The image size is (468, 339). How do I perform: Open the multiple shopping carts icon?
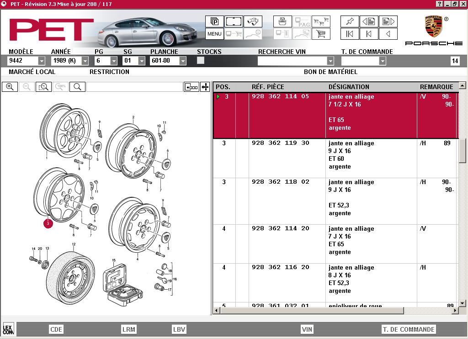(321, 21)
